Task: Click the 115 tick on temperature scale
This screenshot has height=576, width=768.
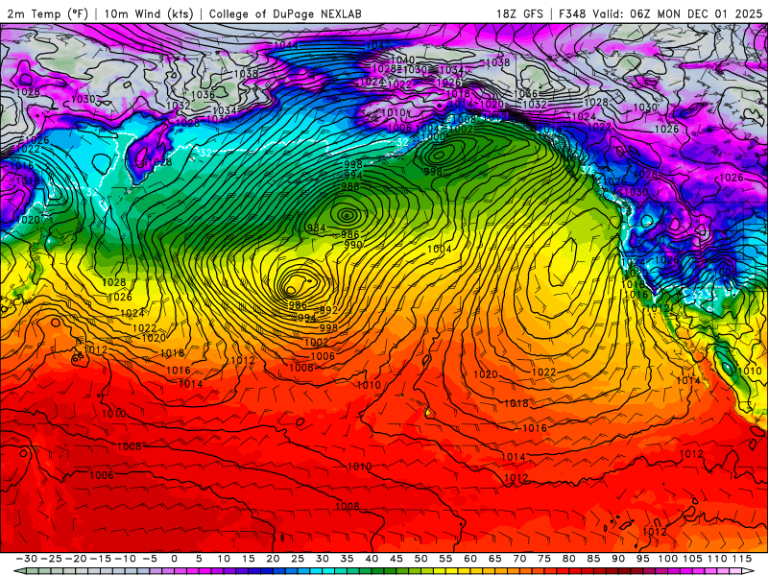Action: tap(742, 559)
